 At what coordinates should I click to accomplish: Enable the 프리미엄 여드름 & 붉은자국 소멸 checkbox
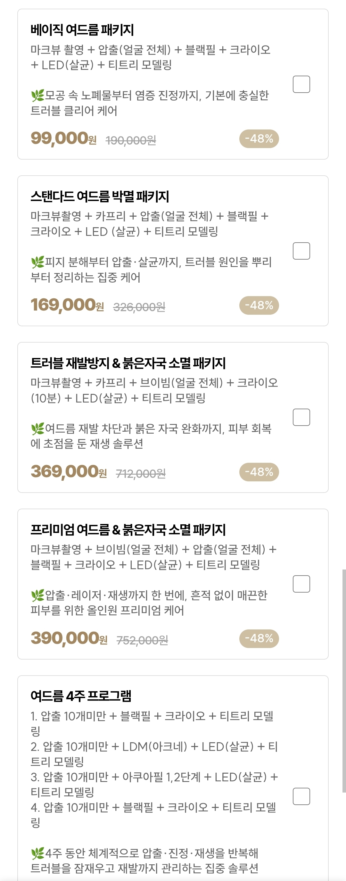click(x=301, y=584)
